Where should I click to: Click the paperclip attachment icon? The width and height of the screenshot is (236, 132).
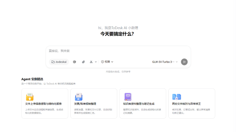click(x=83, y=62)
